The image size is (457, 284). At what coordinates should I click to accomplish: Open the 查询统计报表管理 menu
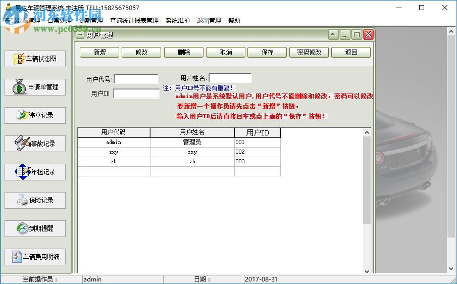pyautogui.click(x=134, y=20)
